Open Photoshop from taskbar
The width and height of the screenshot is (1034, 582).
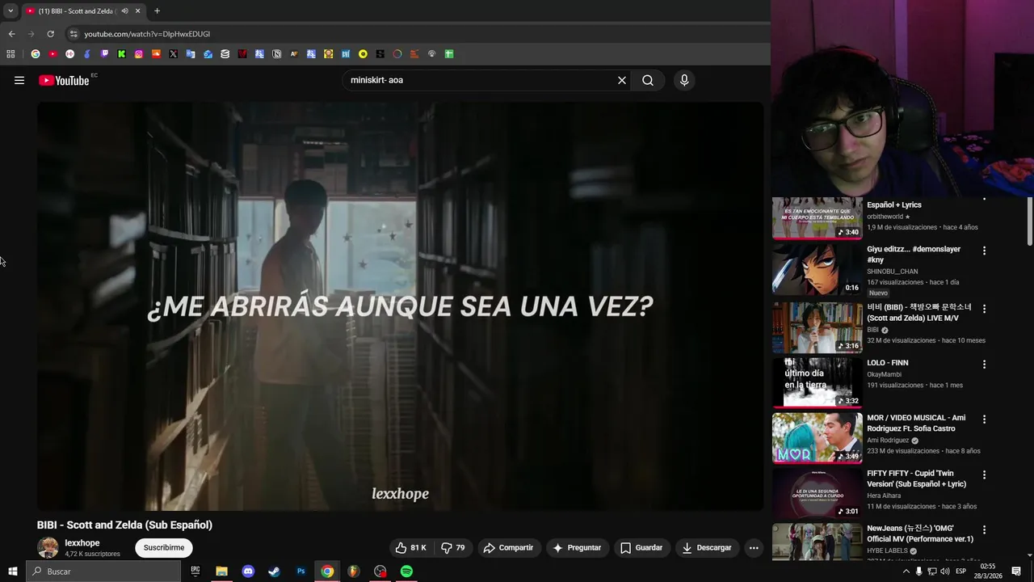[301, 571]
